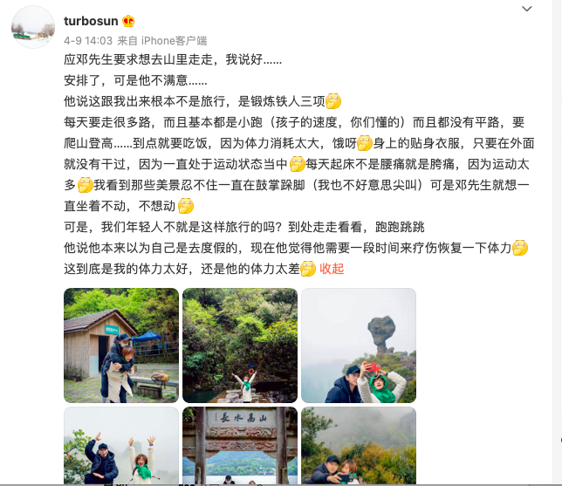Click the 来自 iPhone客户端 source link
The width and height of the screenshot is (562, 486).
(x=162, y=40)
